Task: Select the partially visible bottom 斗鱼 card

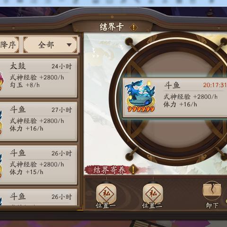Action: pyautogui.click(x=38, y=197)
